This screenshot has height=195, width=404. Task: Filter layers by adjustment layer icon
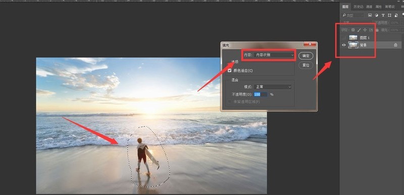377,15
